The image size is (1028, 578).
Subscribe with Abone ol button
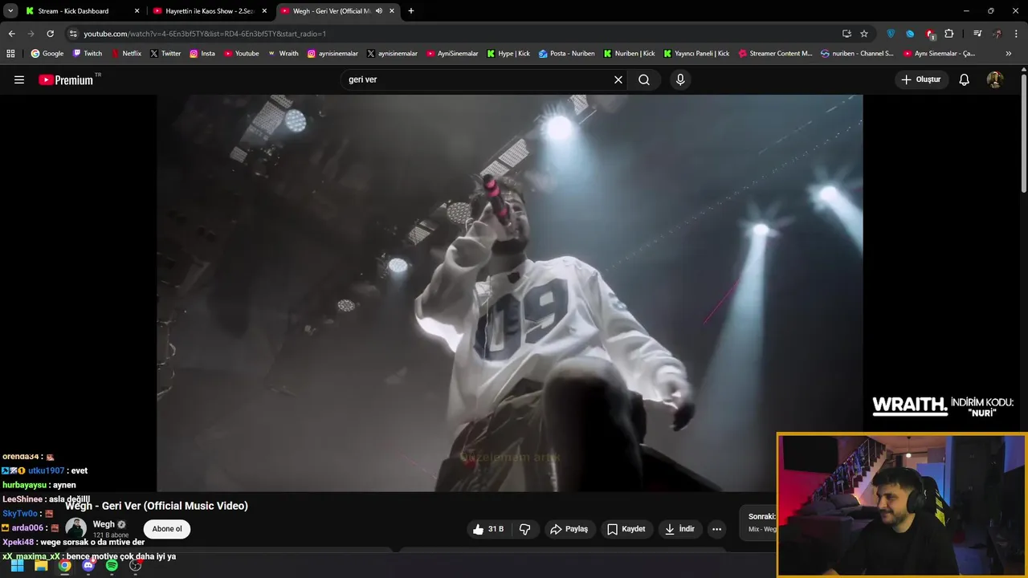tap(167, 529)
